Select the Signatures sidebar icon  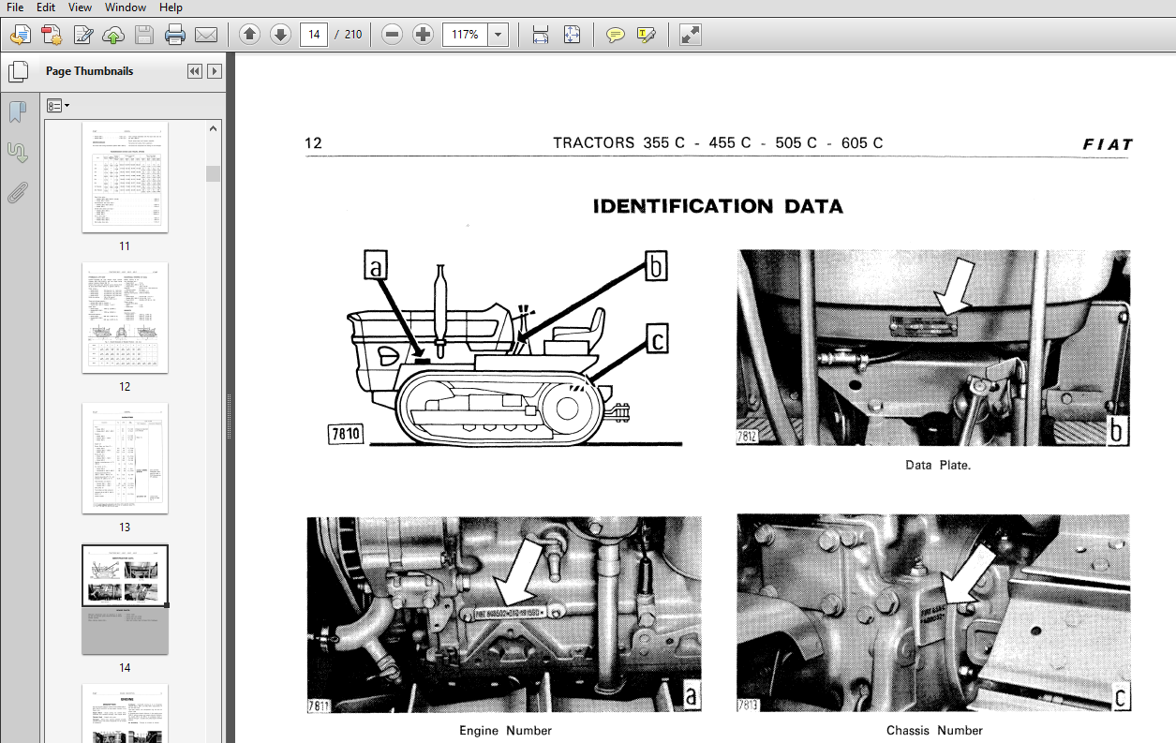tap(17, 153)
